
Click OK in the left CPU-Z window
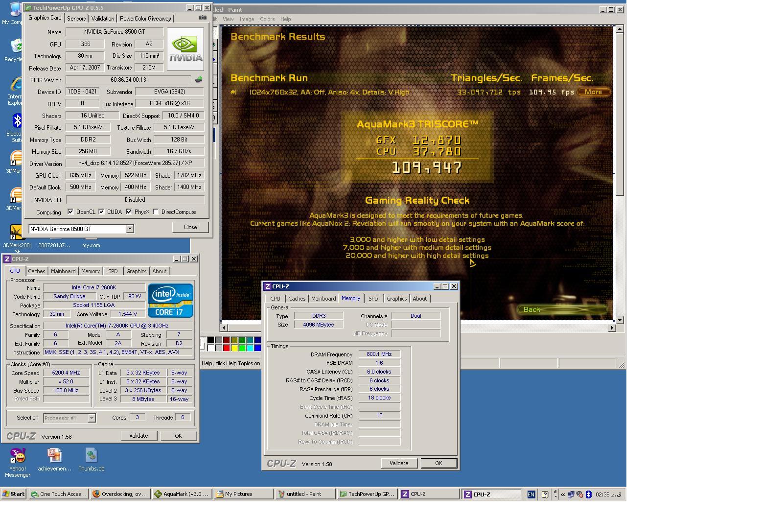tap(178, 436)
